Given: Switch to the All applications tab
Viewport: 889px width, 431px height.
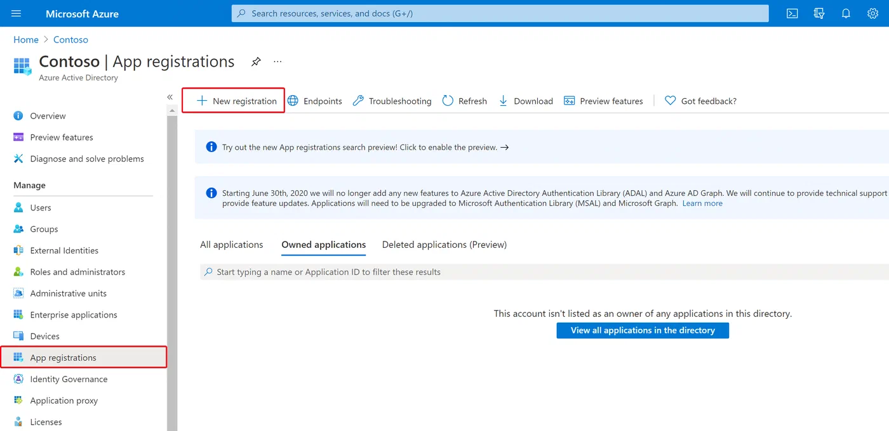Looking at the screenshot, I should (x=231, y=245).
